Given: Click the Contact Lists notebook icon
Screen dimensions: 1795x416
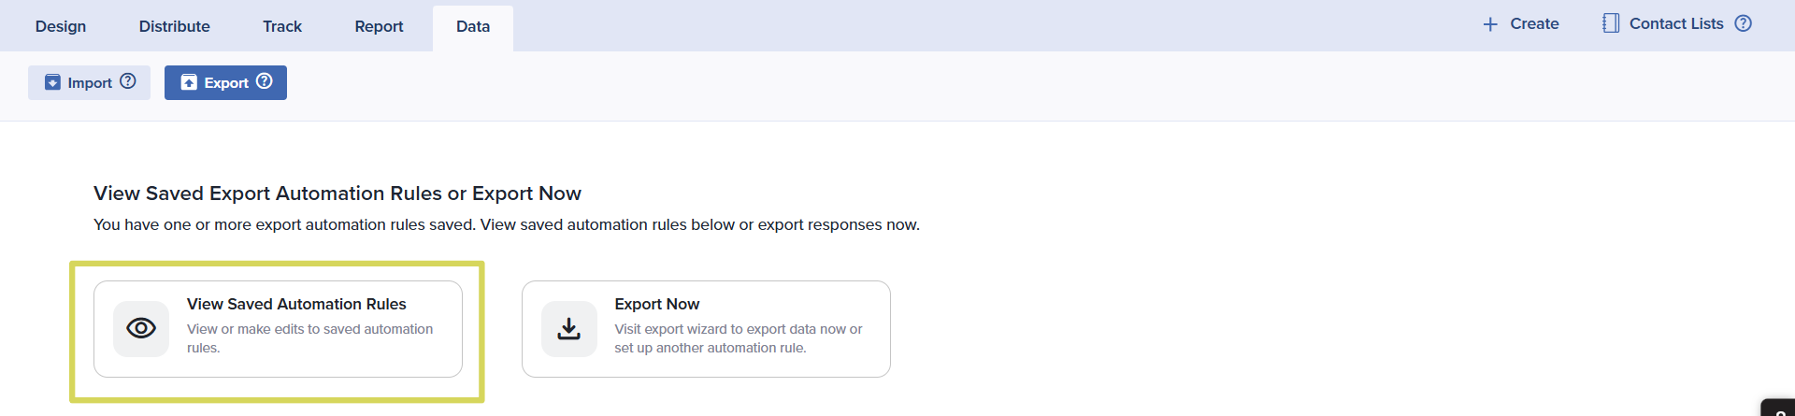Looking at the screenshot, I should [x=1610, y=23].
